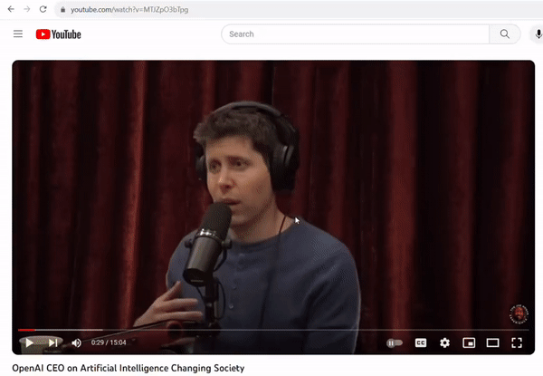
Task: Mute audio using the speaker icon
Action: 76,342
